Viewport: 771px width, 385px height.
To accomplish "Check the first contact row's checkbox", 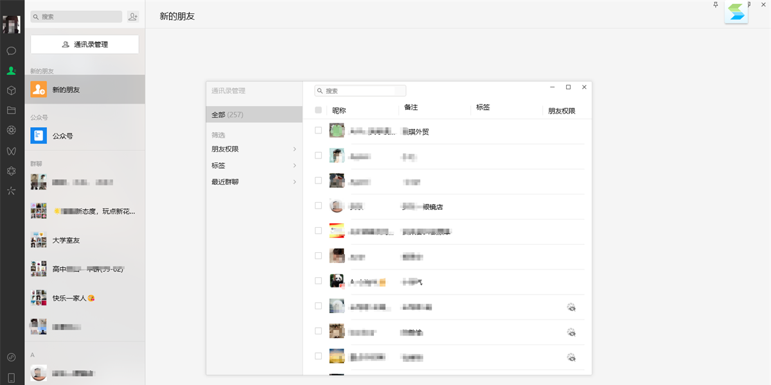I will click(x=318, y=130).
